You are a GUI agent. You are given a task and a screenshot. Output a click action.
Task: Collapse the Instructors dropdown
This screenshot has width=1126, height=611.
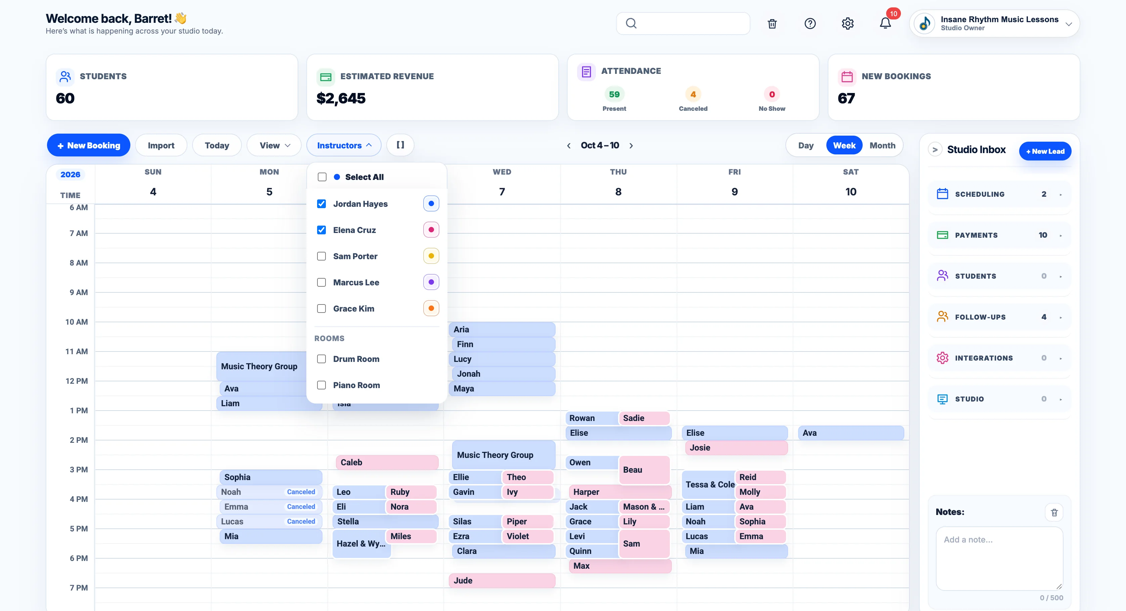tap(344, 145)
